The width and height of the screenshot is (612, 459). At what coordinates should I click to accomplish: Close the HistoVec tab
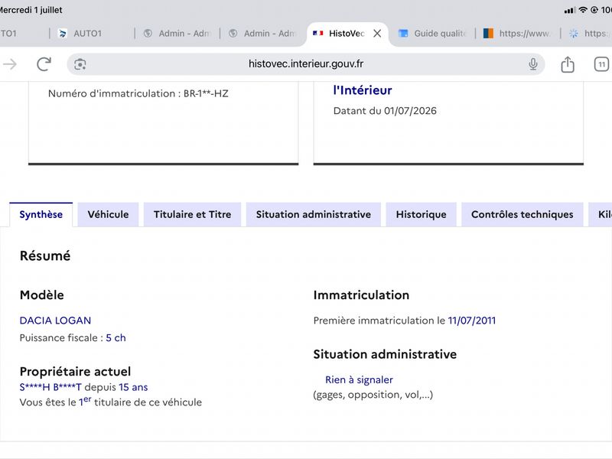pyautogui.click(x=377, y=34)
